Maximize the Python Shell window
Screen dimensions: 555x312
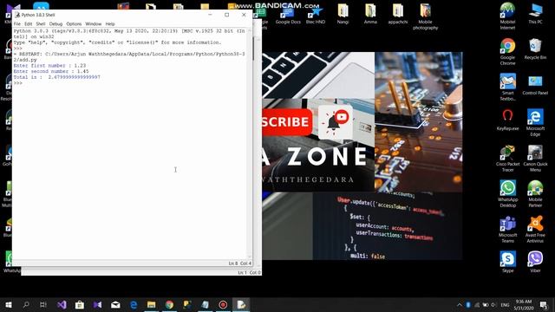click(227, 15)
